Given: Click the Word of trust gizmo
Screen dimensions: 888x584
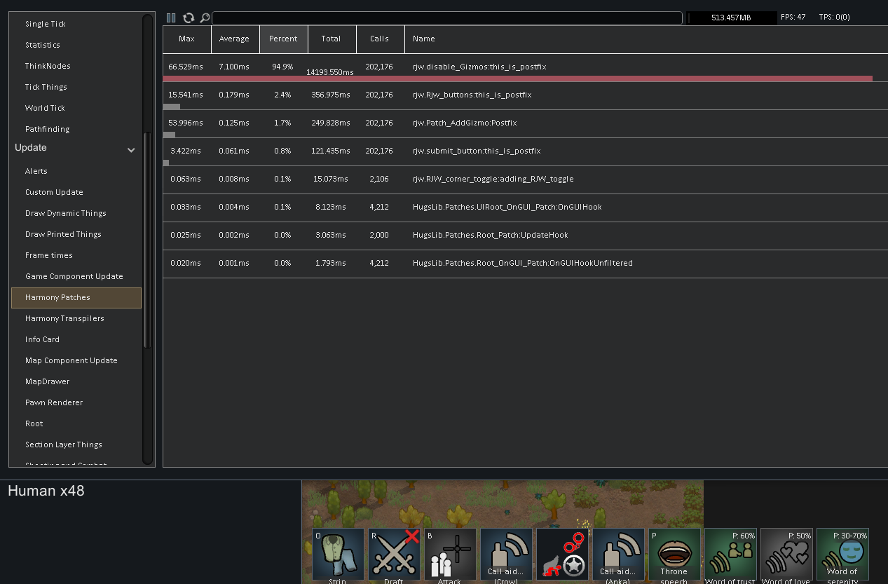Looking at the screenshot, I should [730, 555].
